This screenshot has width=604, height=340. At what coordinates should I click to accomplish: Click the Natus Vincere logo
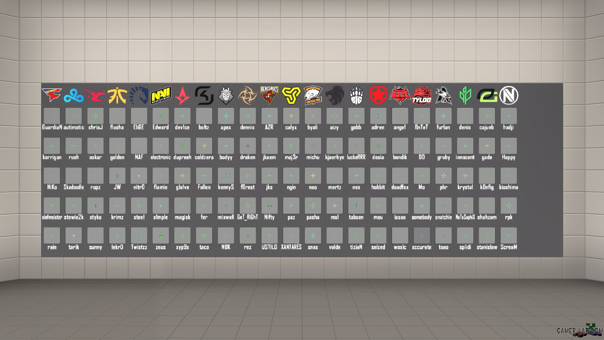point(161,95)
